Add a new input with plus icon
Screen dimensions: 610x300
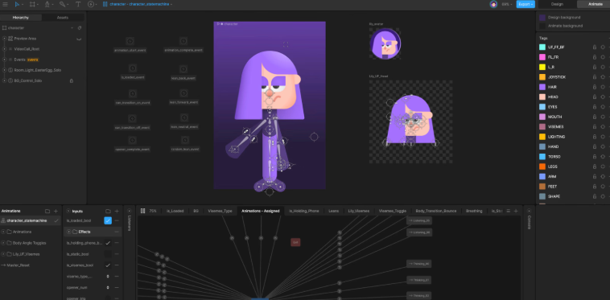click(117, 211)
